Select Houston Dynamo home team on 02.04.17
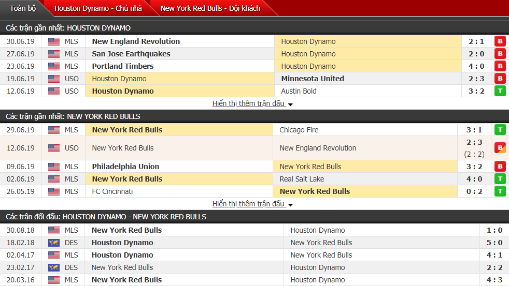 click(x=122, y=255)
